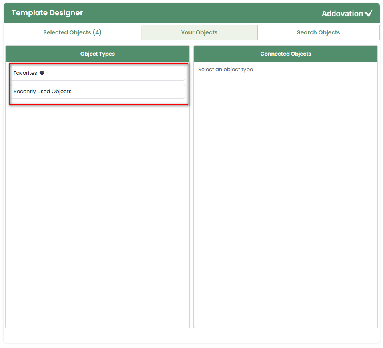Click the 'Select an object type' placeholder text
Viewport: 383px width, 348px height.
pos(225,70)
